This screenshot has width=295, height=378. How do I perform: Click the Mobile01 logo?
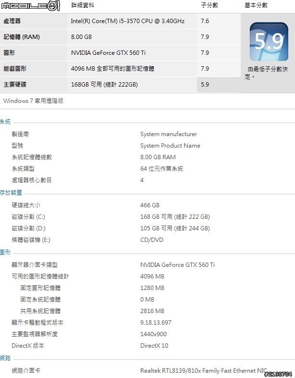(x=30, y=6)
